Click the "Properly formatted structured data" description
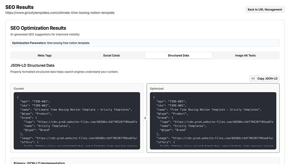This screenshot has height=164, width=291. pyautogui.click(x=64, y=72)
